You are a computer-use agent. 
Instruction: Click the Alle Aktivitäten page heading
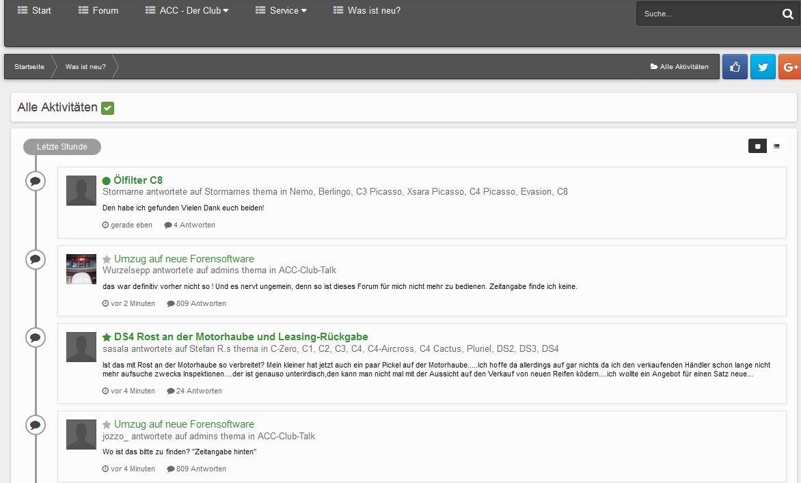click(57, 107)
